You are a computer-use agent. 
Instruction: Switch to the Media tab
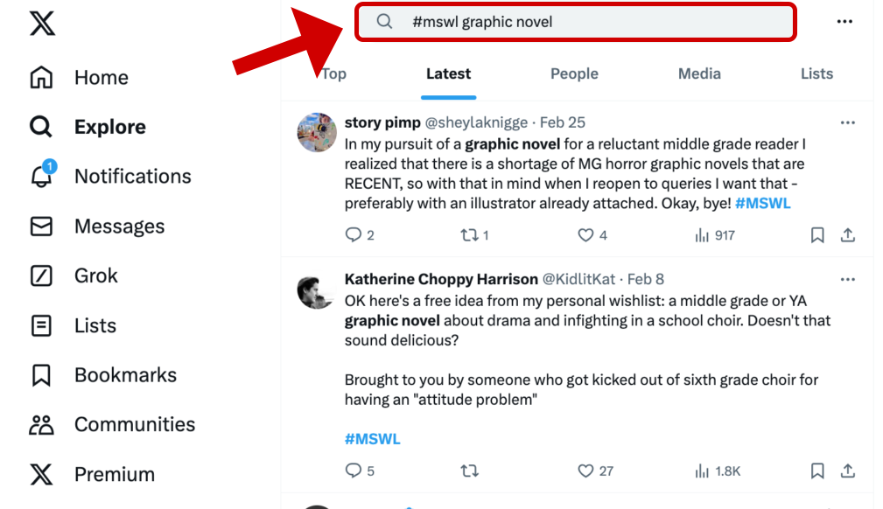point(699,74)
